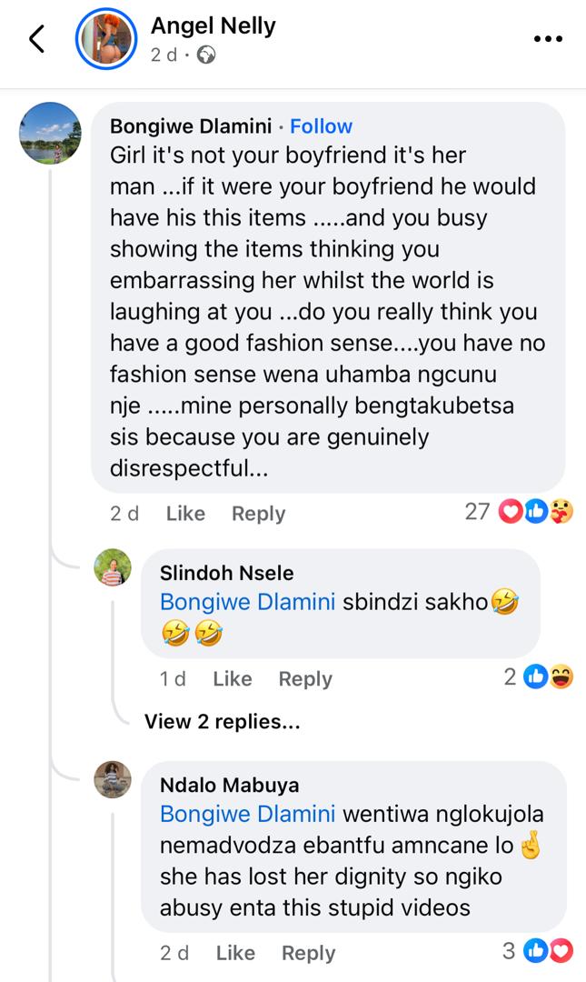Screen dimensions: 586x982
Task: Reply to Ndalo Mabuya's comment
Action: point(308,953)
